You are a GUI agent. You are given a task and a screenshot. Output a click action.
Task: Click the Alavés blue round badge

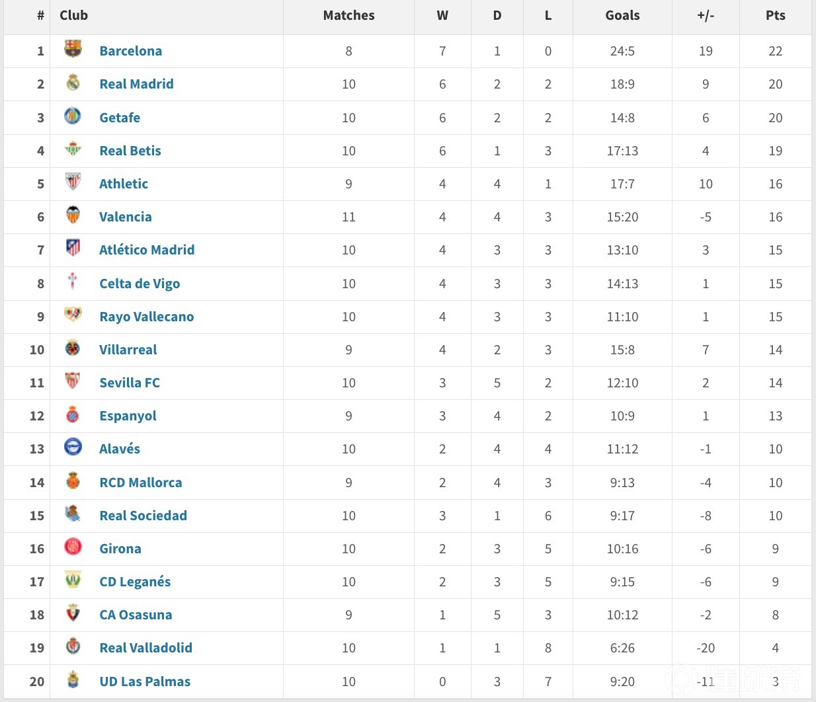coord(73,447)
